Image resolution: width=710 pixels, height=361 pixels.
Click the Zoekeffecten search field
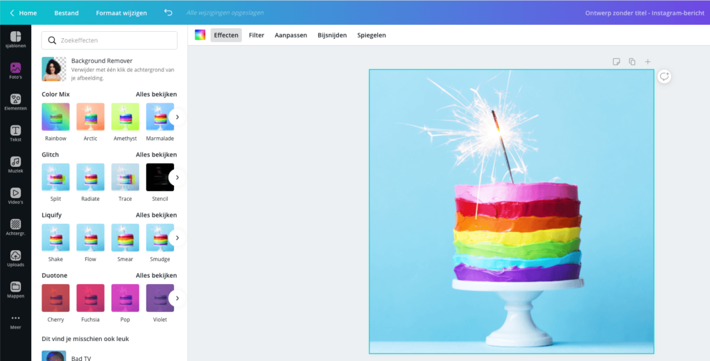click(110, 40)
